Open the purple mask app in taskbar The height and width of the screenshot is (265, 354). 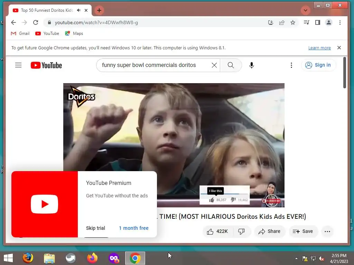(114, 258)
